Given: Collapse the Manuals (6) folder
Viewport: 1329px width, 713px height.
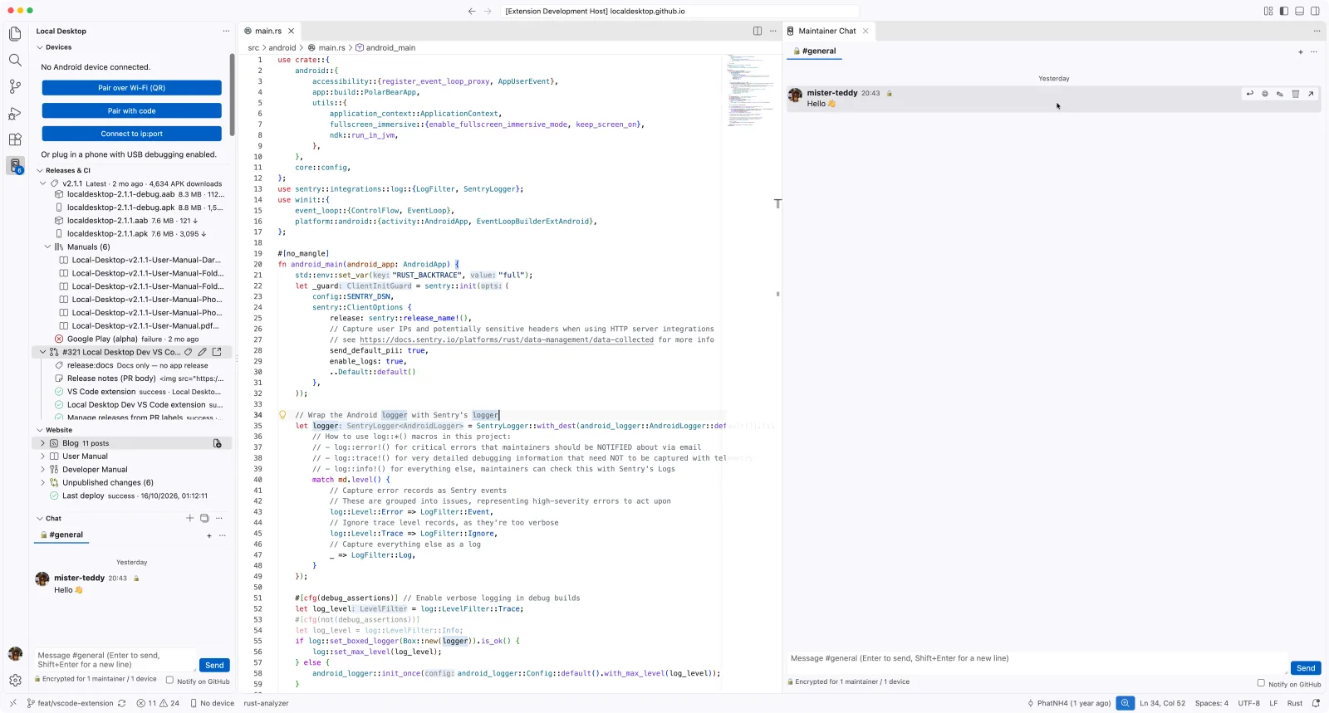Looking at the screenshot, I should pos(47,247).
